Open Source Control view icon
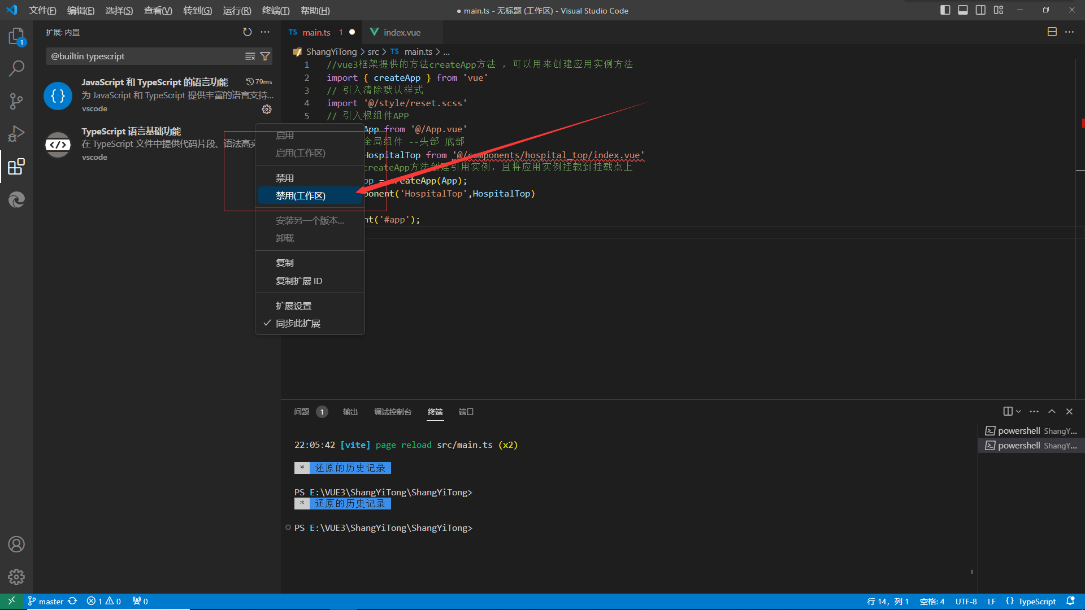The height and width of the screenshot is (610, 1085). click(x=16, y=101)
